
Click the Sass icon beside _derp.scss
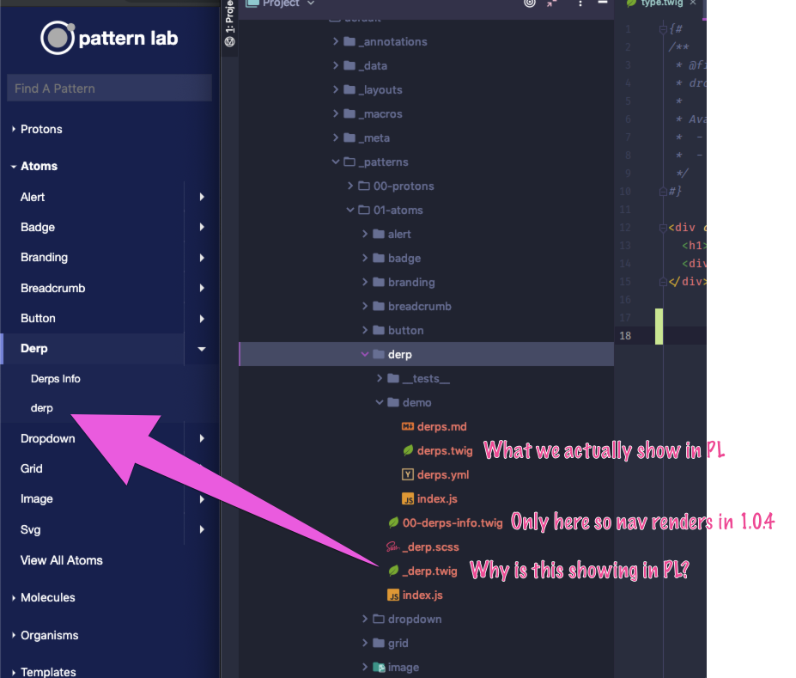point(392,547)
